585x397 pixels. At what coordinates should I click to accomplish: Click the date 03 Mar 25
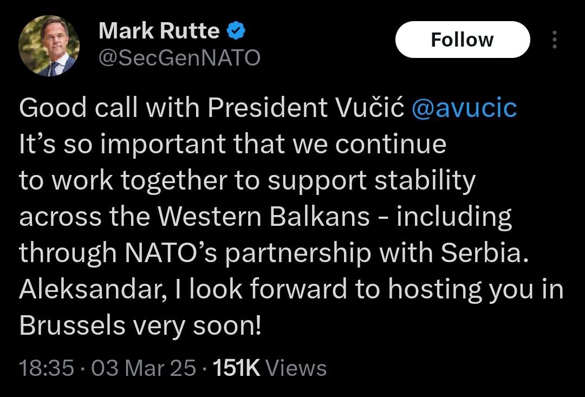tap(144, 368)
